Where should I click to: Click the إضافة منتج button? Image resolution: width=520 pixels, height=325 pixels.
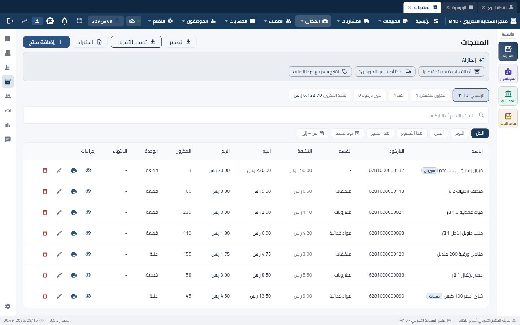coord(46,42)
